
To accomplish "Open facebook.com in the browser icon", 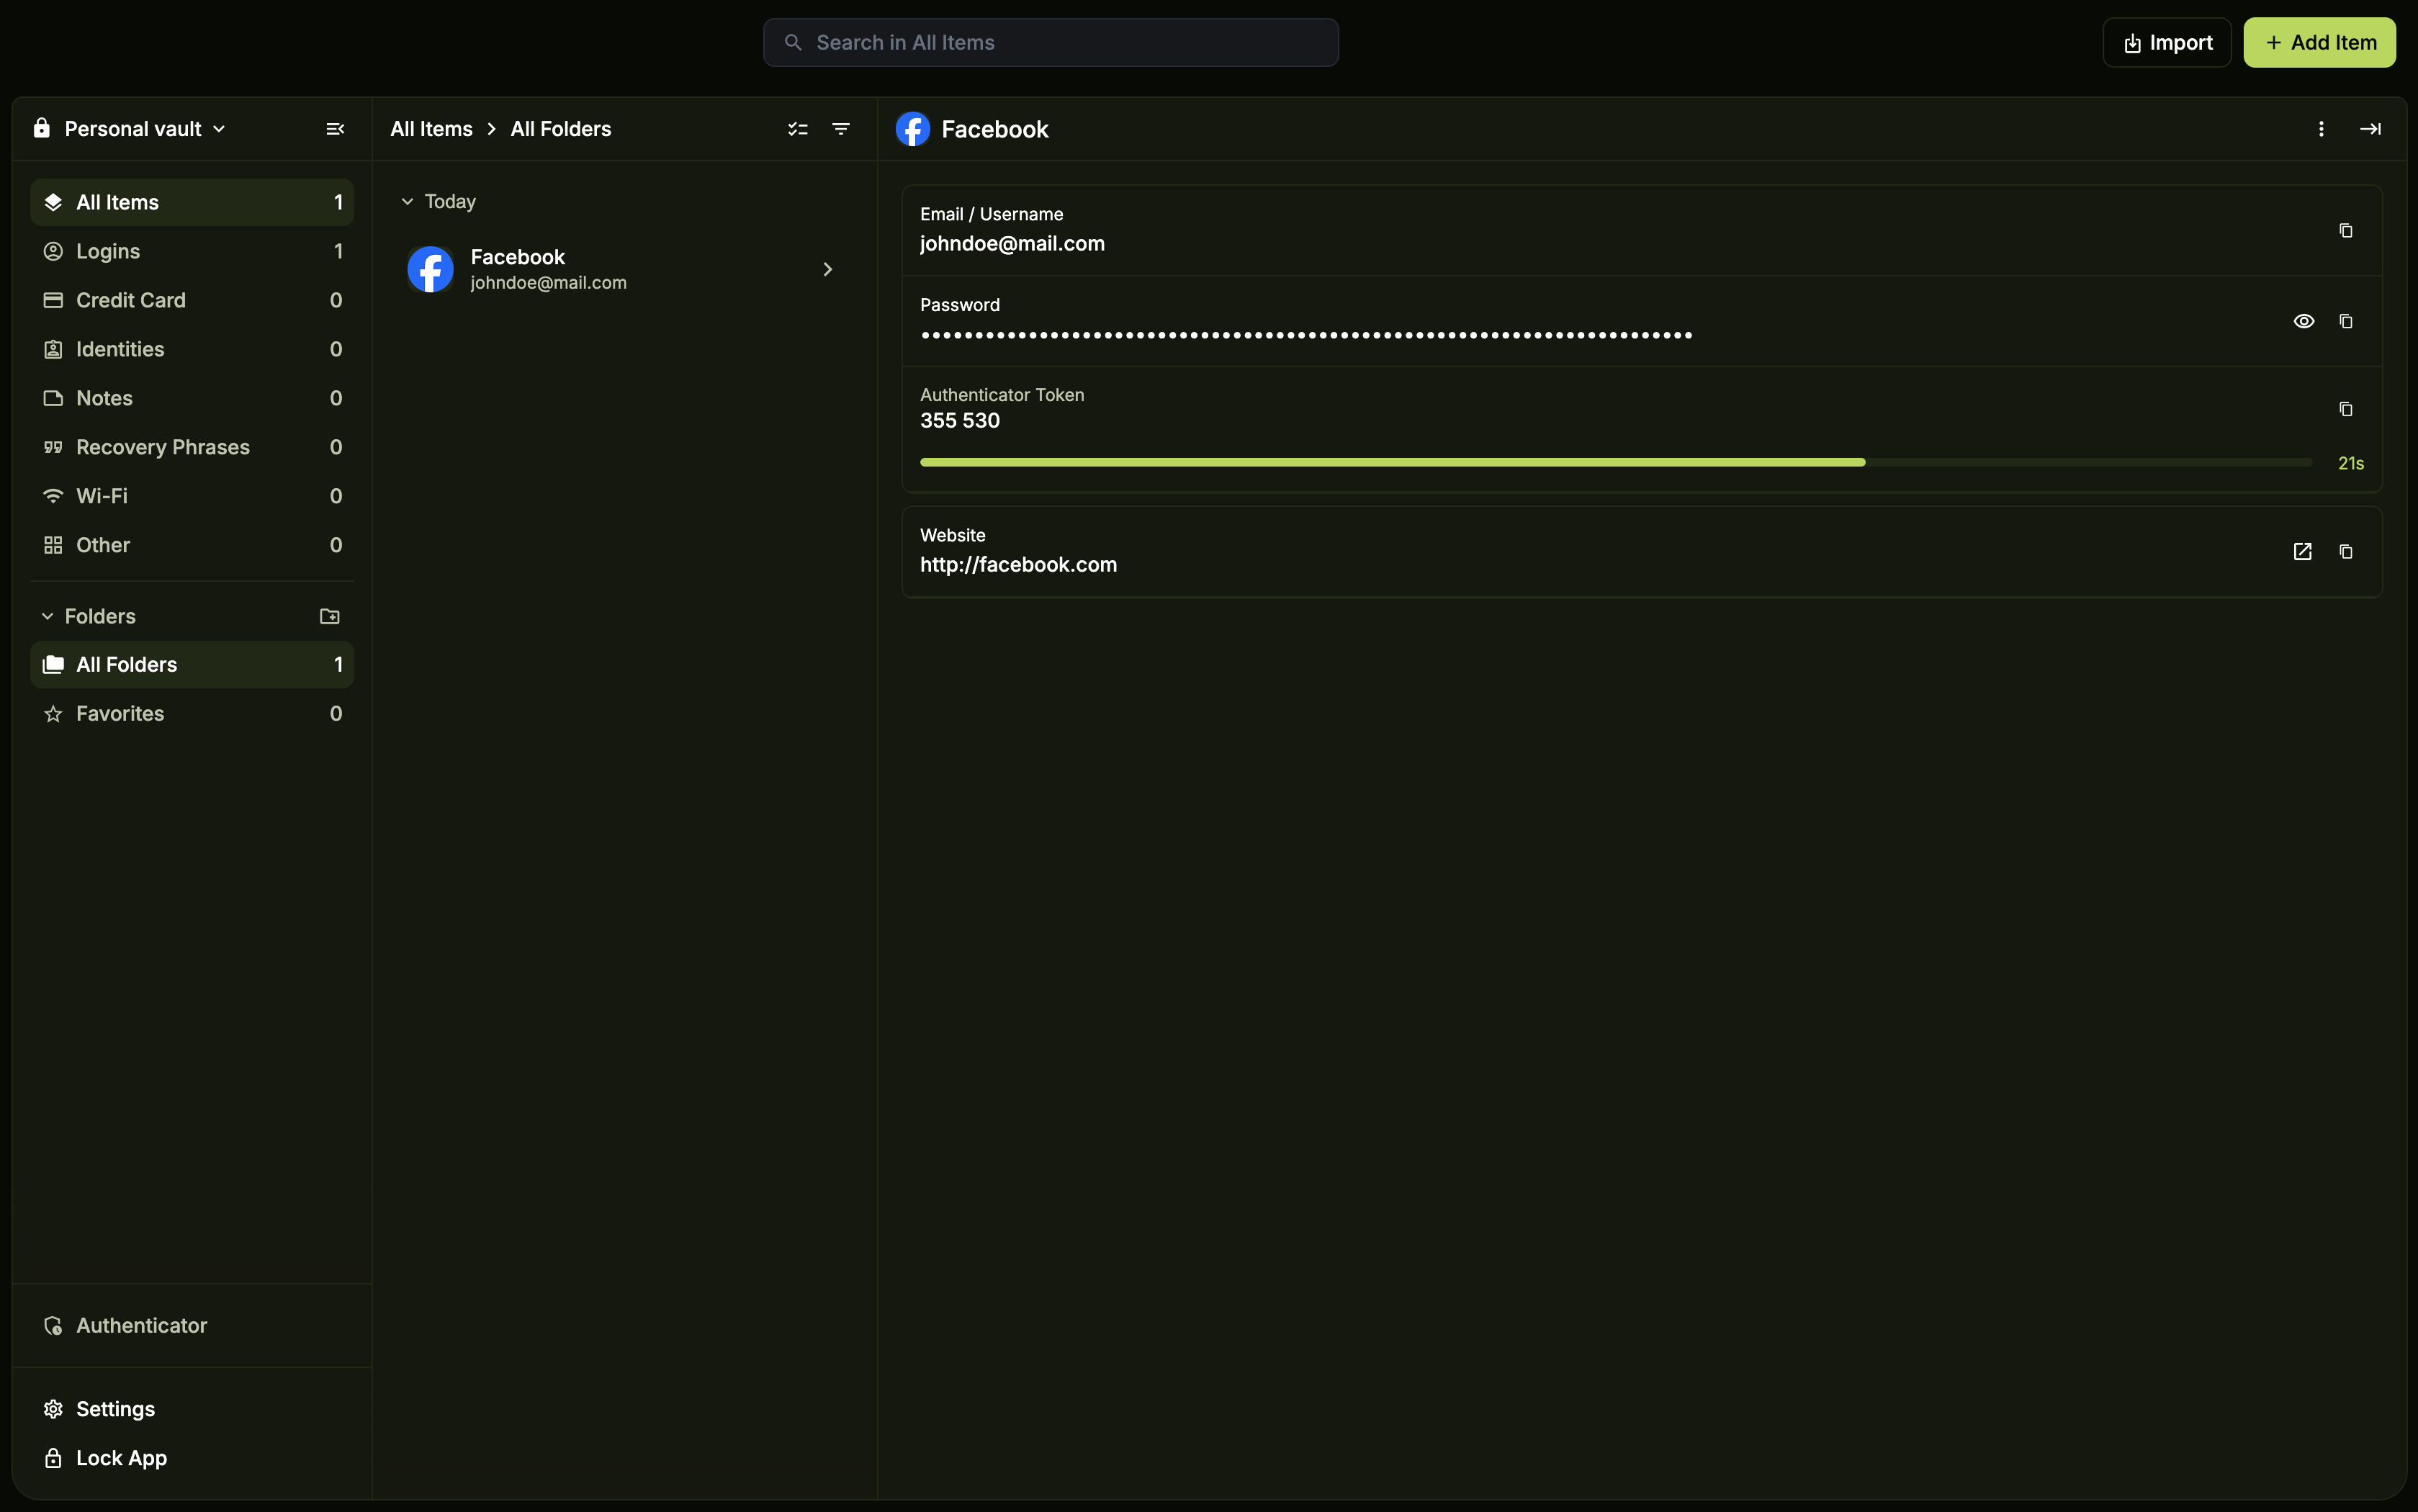I will click(2302, 552).
